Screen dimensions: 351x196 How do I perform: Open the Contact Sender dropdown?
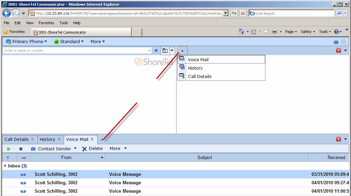[54, 149]
